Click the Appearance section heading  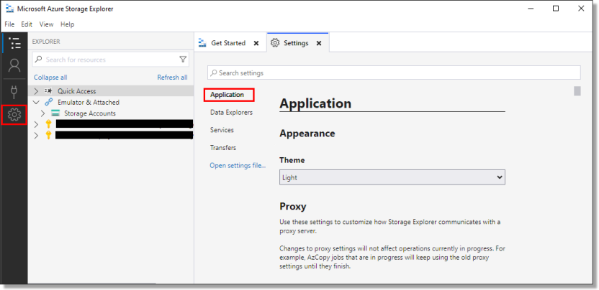[307, 134]
